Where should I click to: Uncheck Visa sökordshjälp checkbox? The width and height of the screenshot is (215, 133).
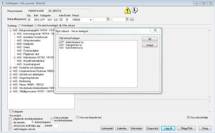click(x=188, y=117)
